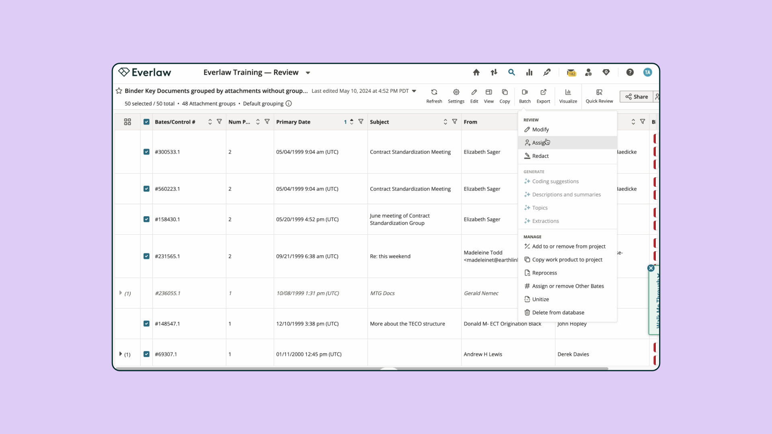Uncheck the select-all checkbox in the table header

coord(146,121)
